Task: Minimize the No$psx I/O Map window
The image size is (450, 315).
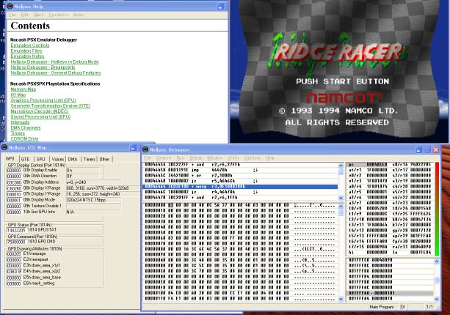Action: click(133, 148)
